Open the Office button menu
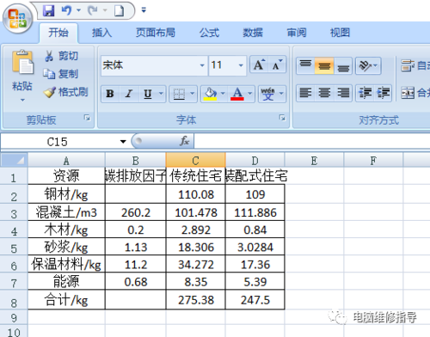The width and height of the screenshot is (430, 337). pyautogui.click(x=18, y=19)
